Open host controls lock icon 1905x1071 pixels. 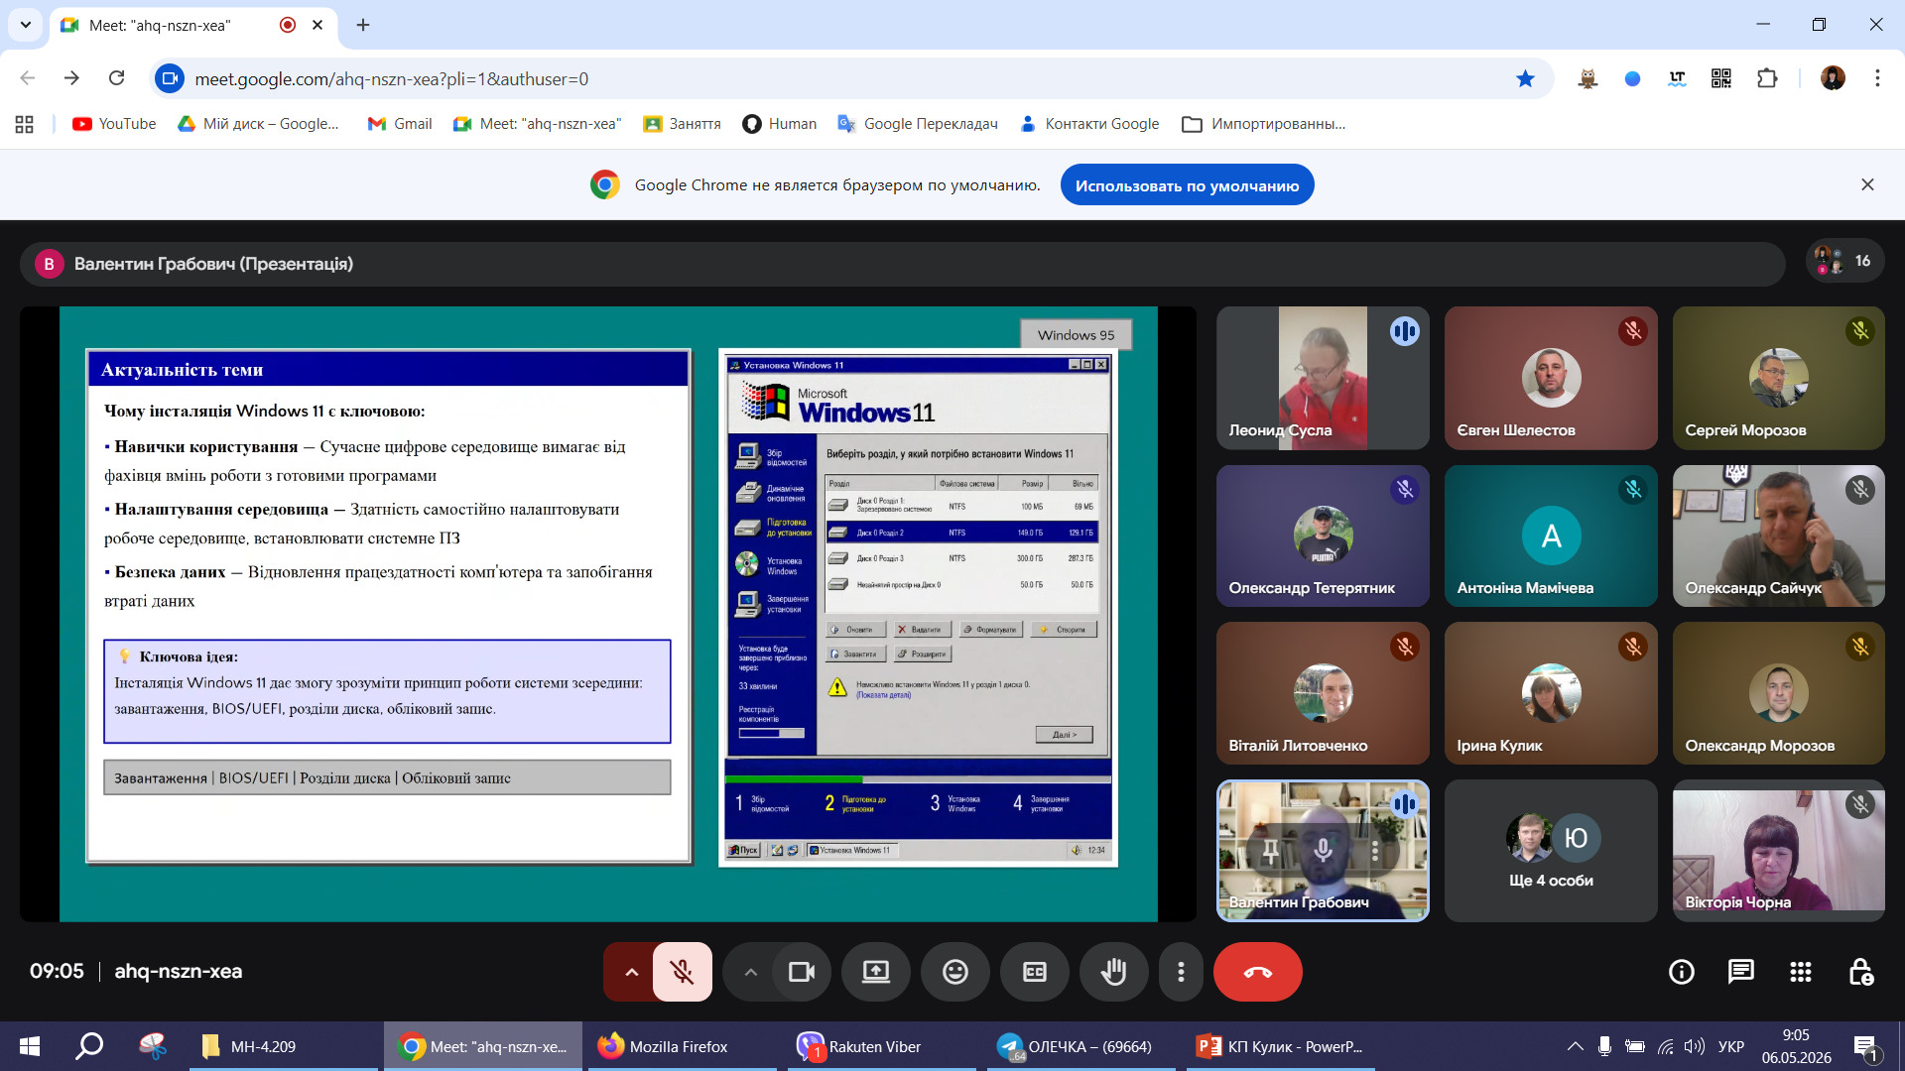[1860, 972]
